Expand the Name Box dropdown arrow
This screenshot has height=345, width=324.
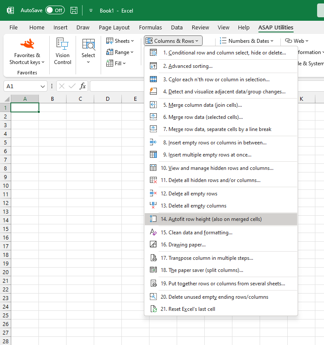(x=42, y=86)
